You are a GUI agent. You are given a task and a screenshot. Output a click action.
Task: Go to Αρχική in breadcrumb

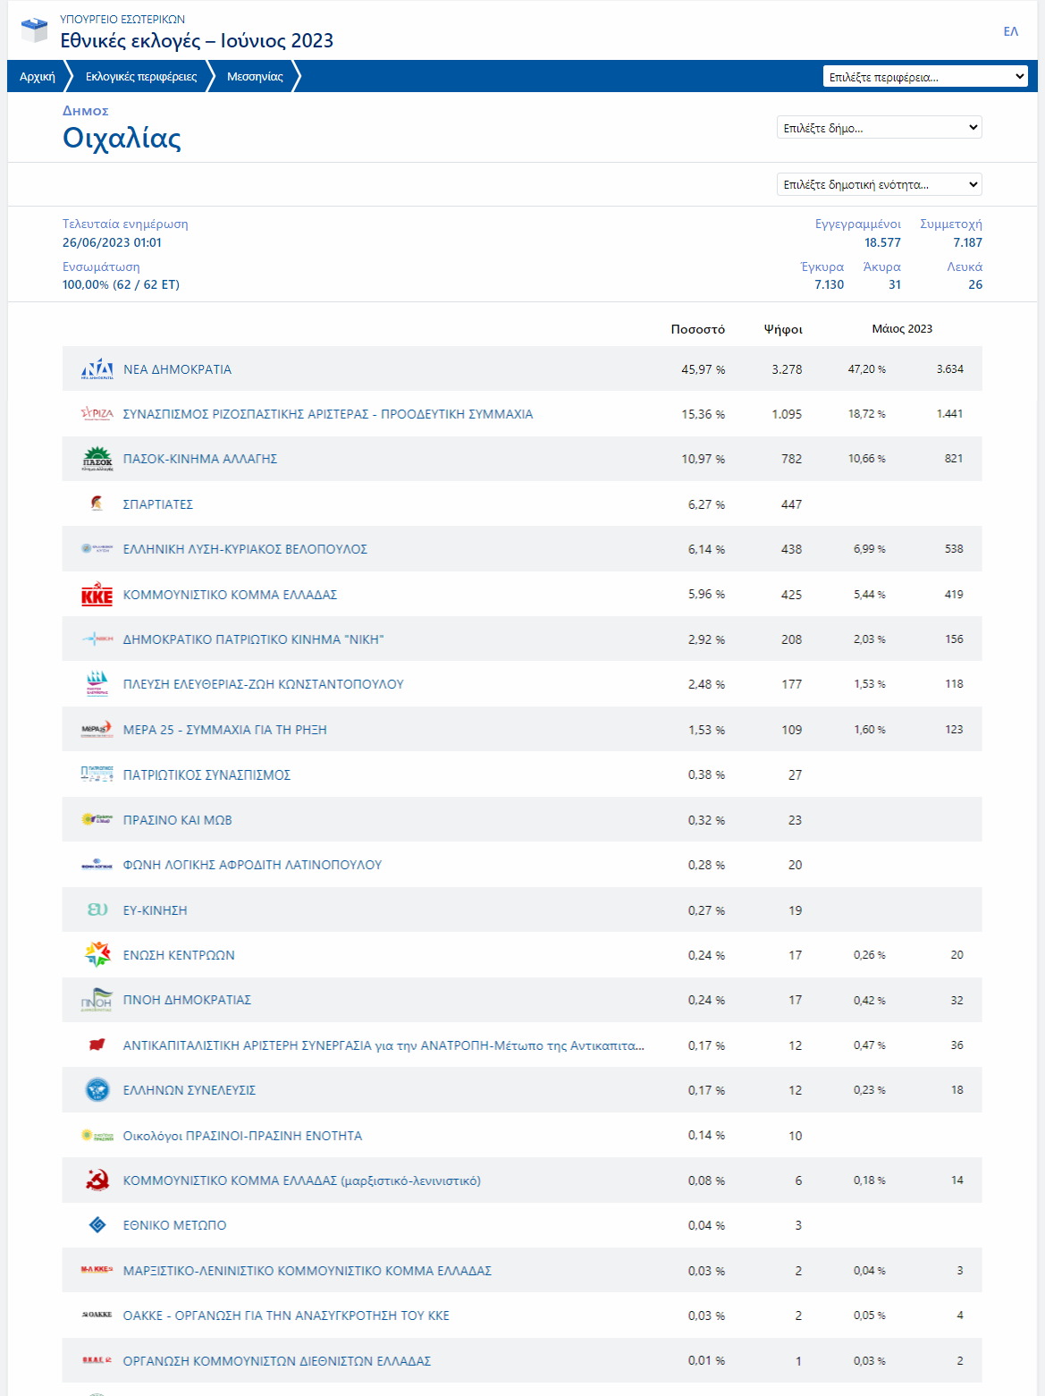click(38, 77)
